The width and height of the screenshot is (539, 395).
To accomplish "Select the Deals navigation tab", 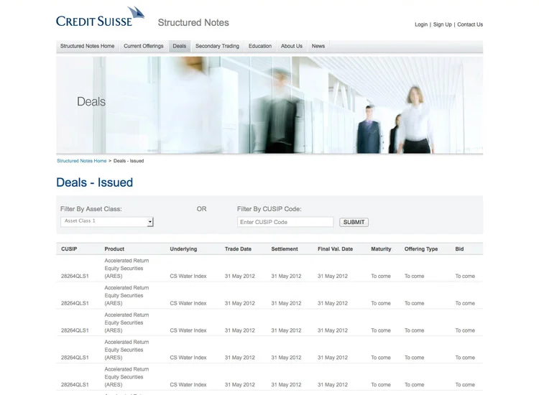I will click(x=180, y=46).
